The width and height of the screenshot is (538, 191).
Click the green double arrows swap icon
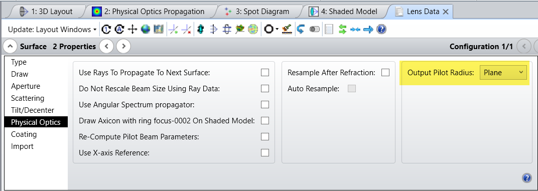[342, 30]
